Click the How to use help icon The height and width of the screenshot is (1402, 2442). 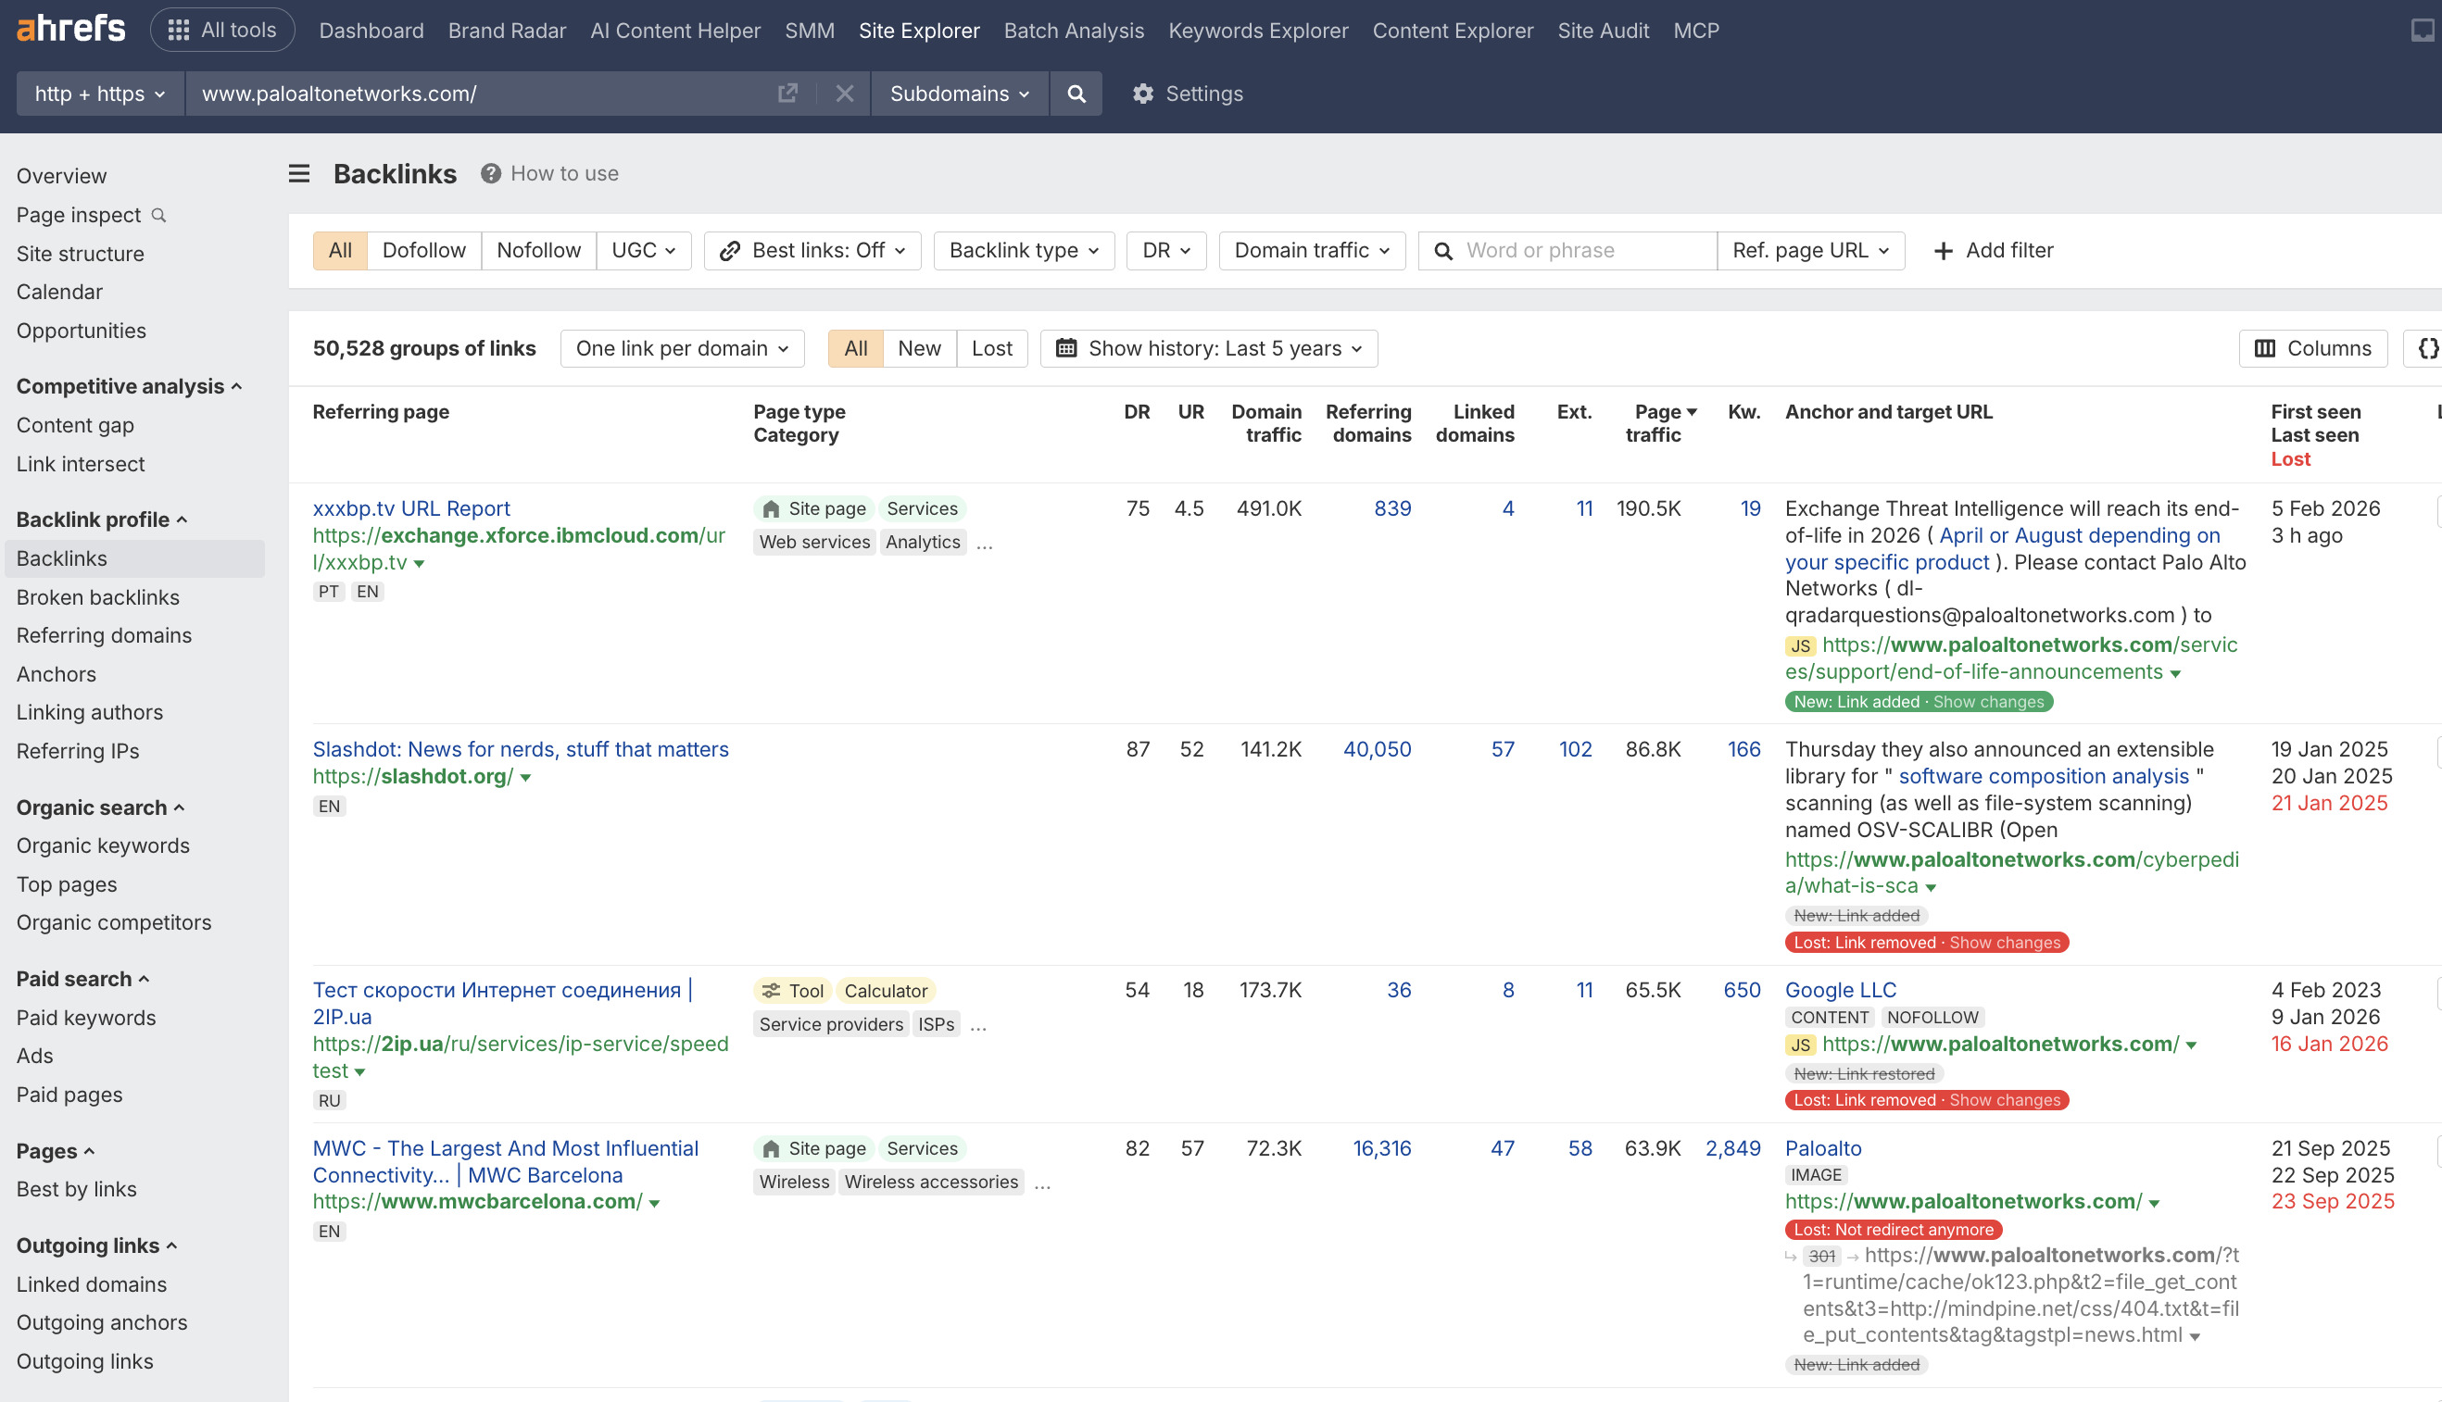[x=490, y=173]
